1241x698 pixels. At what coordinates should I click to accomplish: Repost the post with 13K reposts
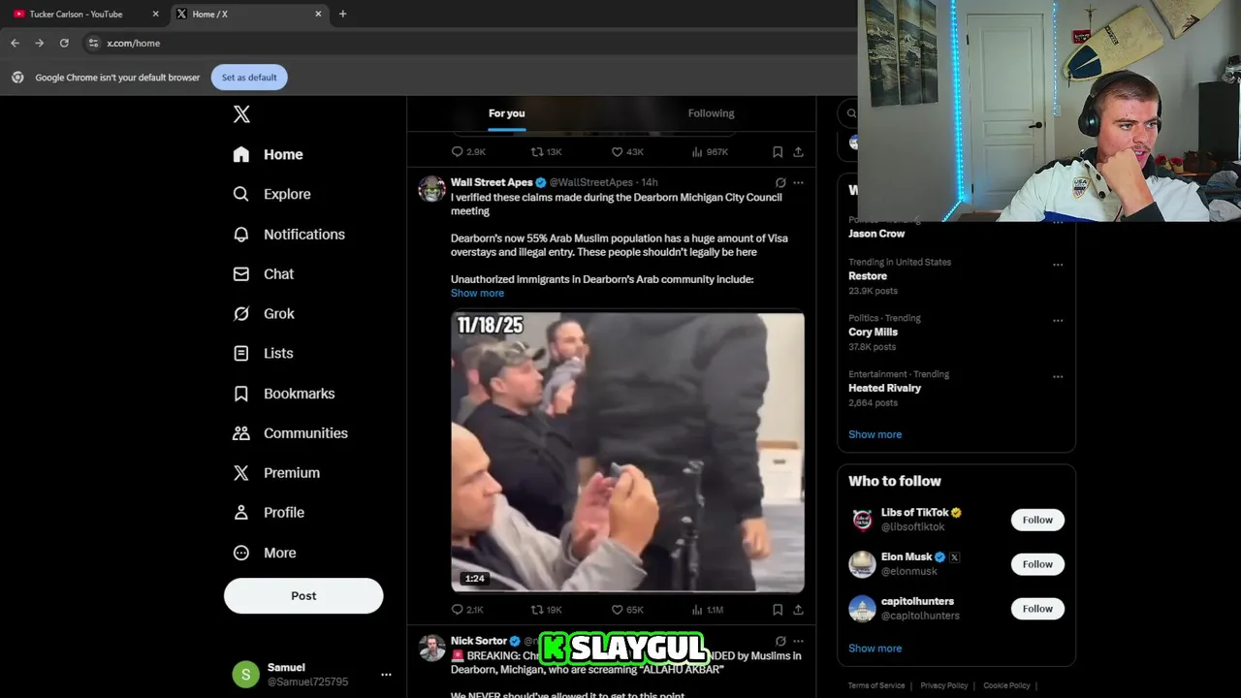click(546, 152)
